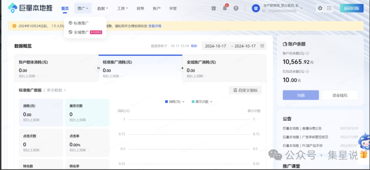The width and height of the screenshot is (370, 170).
Task: Open announcement 巨量本地推 | 广告审核管控规范
Action: tap(305, 137)
